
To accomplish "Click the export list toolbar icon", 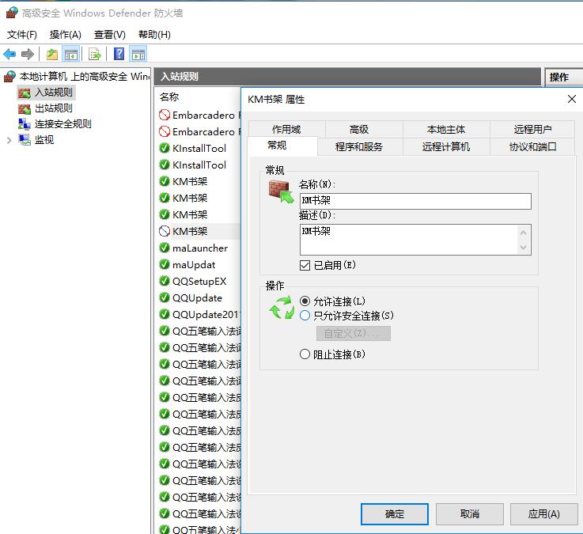I will click(95, 55).
